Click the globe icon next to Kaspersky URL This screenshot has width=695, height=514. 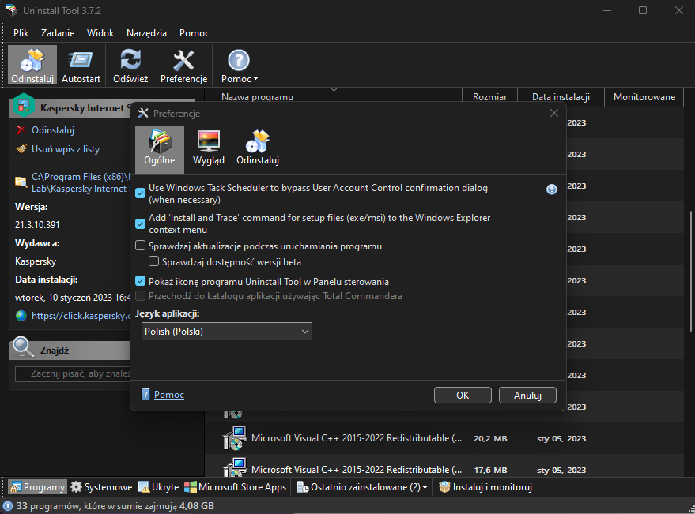[21, 316]
